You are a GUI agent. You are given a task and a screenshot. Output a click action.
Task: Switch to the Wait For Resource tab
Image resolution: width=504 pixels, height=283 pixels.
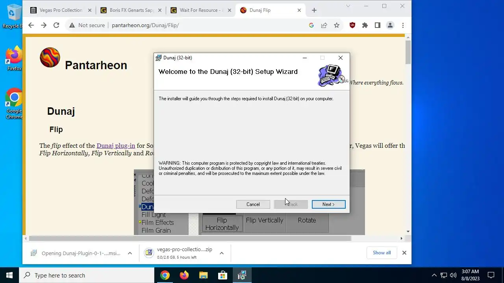point(201,10)
